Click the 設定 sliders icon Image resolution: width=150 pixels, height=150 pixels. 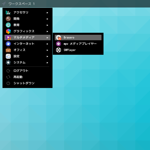8,56
